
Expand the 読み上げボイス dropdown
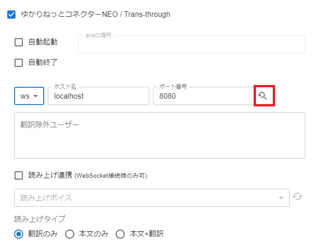pyautogui.click(x=152, y=198)
